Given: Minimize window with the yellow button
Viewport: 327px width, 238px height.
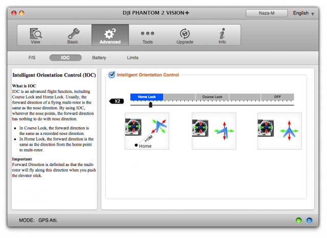Looking at the screenshot, I should pos(21,13).
